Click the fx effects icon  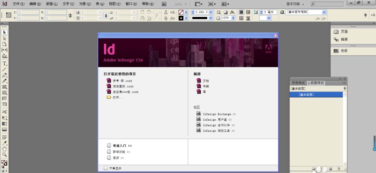232,12
